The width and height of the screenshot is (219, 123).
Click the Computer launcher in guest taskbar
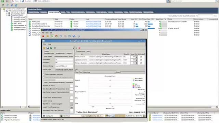tap(48, 116)
